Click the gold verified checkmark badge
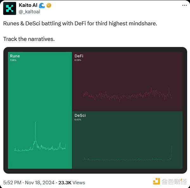190x188 pixels. [x=49, y=5]
